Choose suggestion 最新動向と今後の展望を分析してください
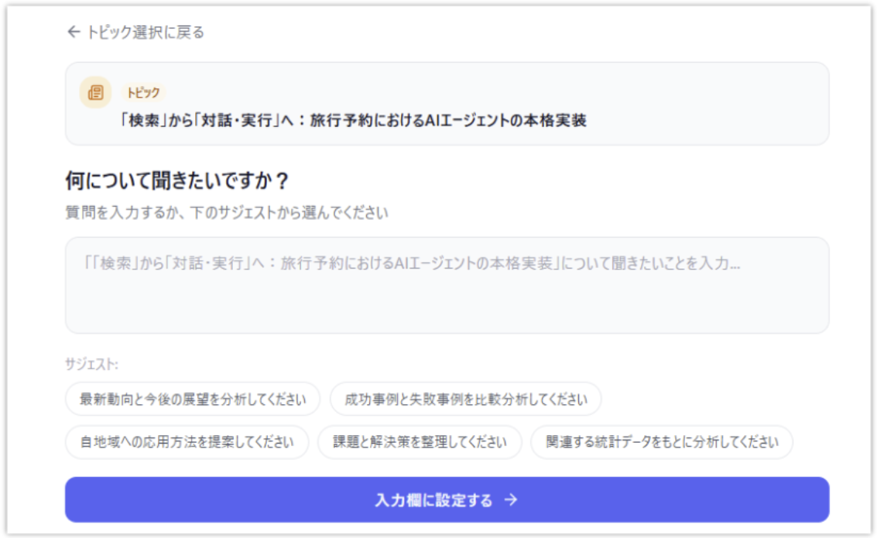Viewport: 877px width, 538px height. tap(193, 399)
